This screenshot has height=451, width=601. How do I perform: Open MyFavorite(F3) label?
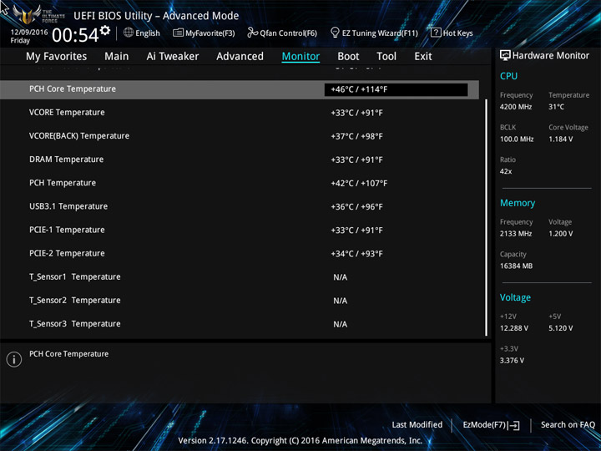[x=210, y=33]
